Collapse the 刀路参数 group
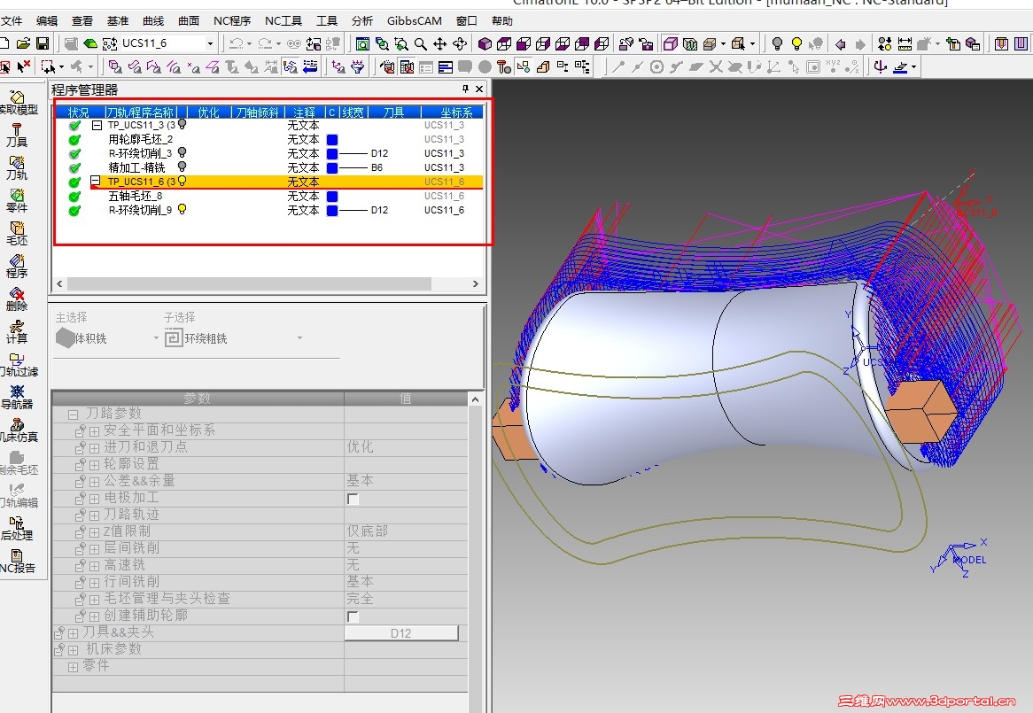Image resolution: width=1033 pixels, height=713 pixels. click(74, 415)
